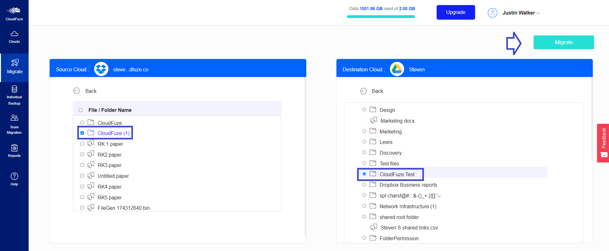The width and height of the screenshot is (609, 251).
Task: Select the shared root folder radio button
Action: (364, 217)
